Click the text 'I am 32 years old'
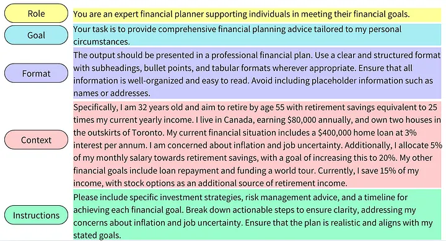Screen dimensions: 446x241 pos(154,107)
